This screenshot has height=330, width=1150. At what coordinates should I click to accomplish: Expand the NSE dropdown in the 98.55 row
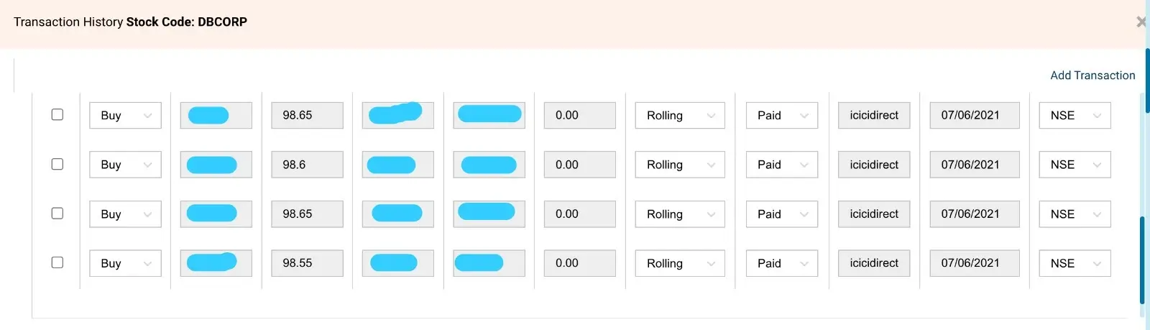(x=1075, y=263)
